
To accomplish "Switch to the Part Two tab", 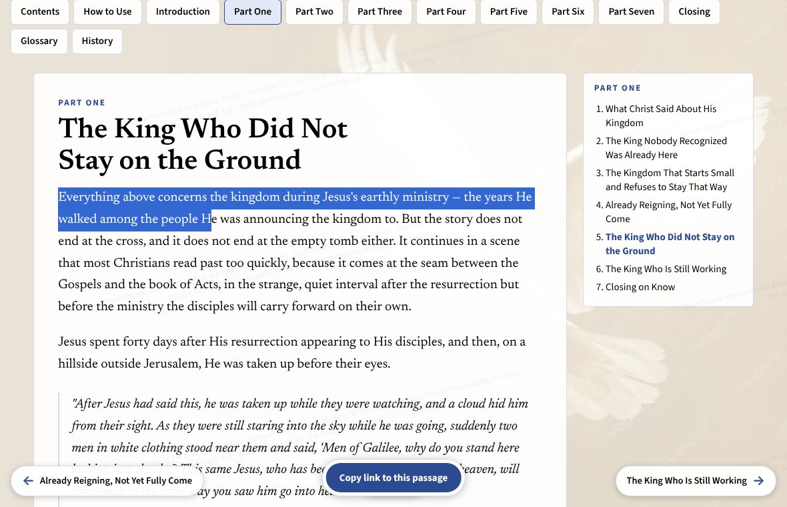I will (x=314, y=11).
